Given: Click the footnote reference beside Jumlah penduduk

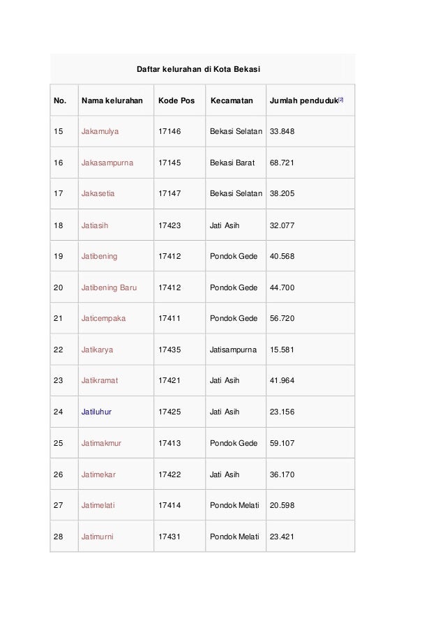Looking at the screenshot, I should click(341, 100).
